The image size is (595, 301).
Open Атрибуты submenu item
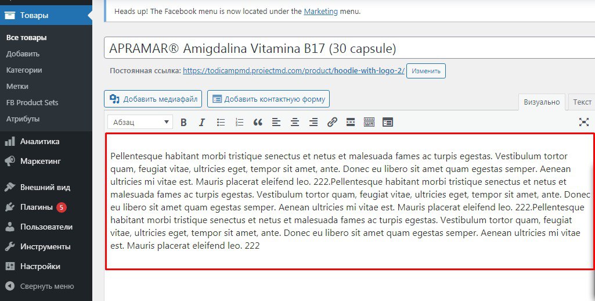pos(23,119)
